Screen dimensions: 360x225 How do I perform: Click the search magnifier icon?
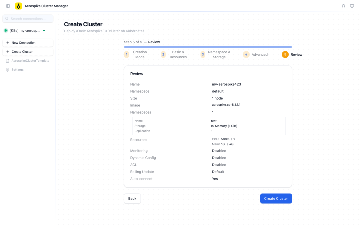(7, 18)
